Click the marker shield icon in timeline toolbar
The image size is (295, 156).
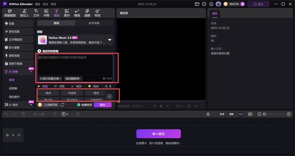(55, 114)
